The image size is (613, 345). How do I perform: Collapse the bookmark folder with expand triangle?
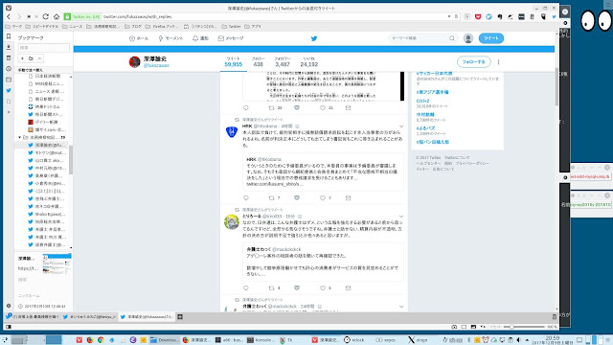point(19,137)
